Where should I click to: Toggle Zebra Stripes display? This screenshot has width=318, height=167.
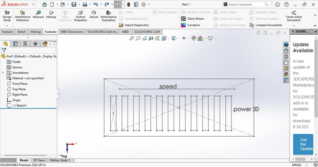193,19
